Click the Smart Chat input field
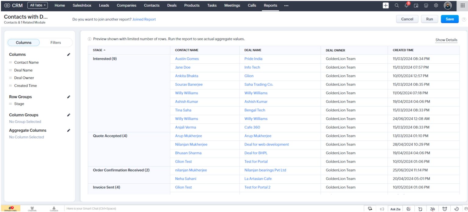This screenshot has height=212, width=468. click(x=122, y=208)
